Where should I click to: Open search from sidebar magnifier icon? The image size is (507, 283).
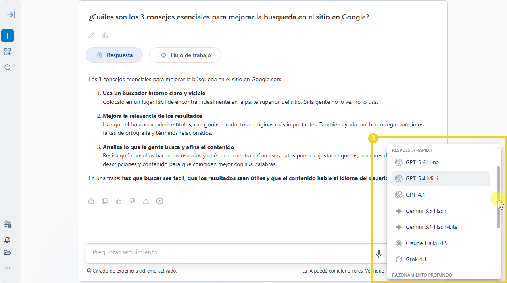pyautogui.click(x=8, y=67)
